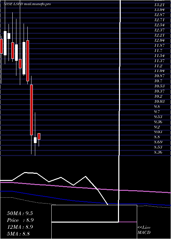Select the 9.53 price axis label

pyautogui.click(x=158, y=117)
